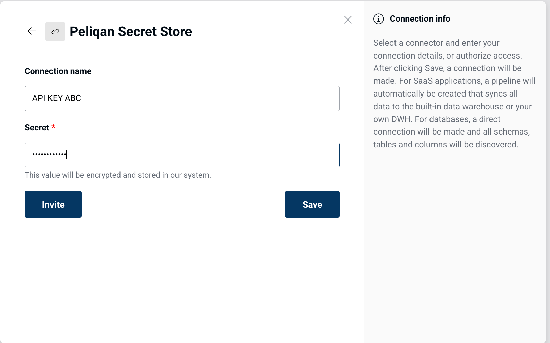Click the Invite button
The image size is (550, 343).
point(53,204)
